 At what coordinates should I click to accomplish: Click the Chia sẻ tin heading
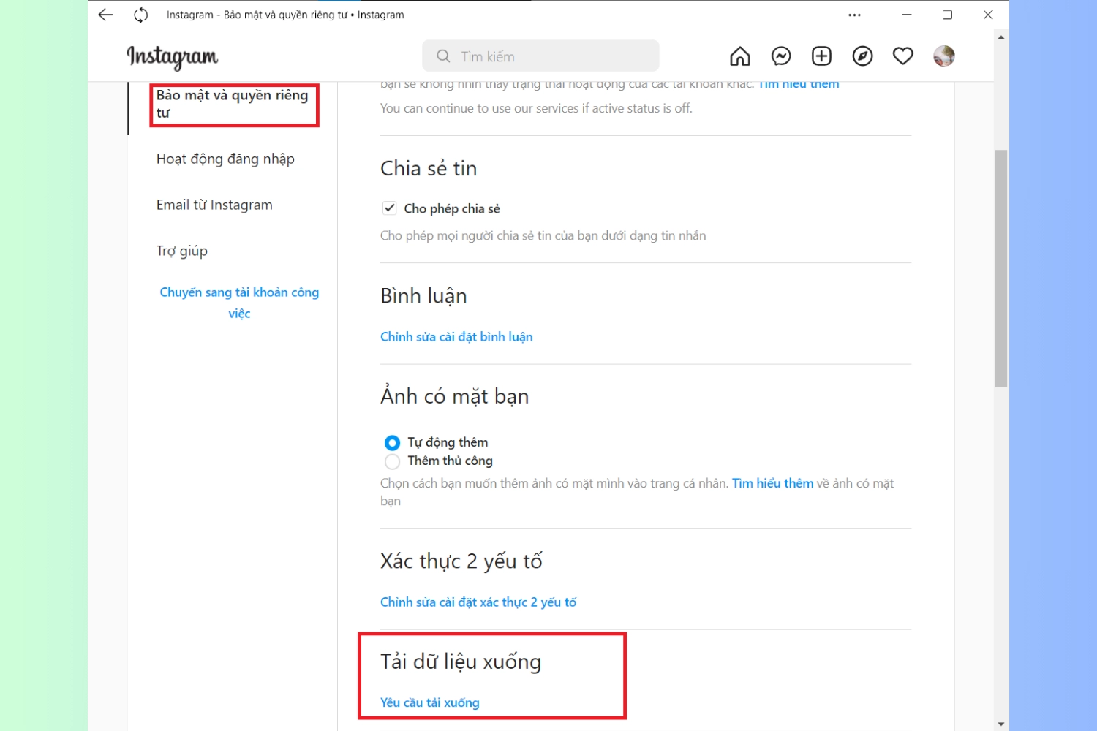point(429,169)
